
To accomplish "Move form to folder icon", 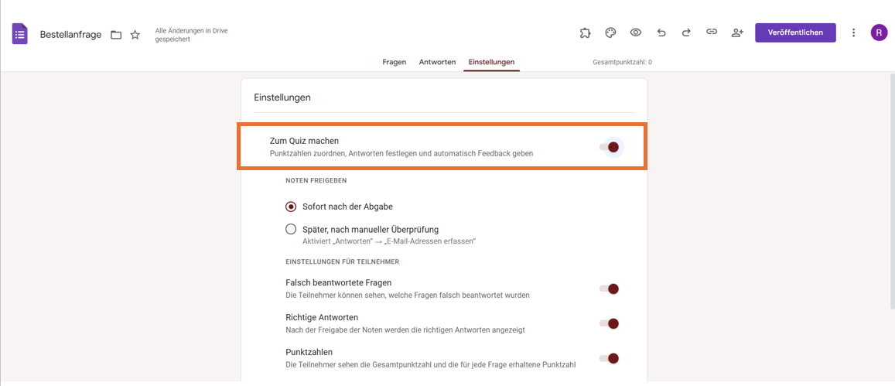I will 116,35.
